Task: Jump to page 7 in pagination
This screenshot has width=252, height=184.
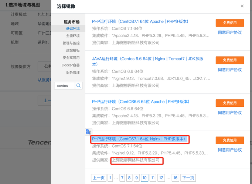Action: tap(122, 178)
